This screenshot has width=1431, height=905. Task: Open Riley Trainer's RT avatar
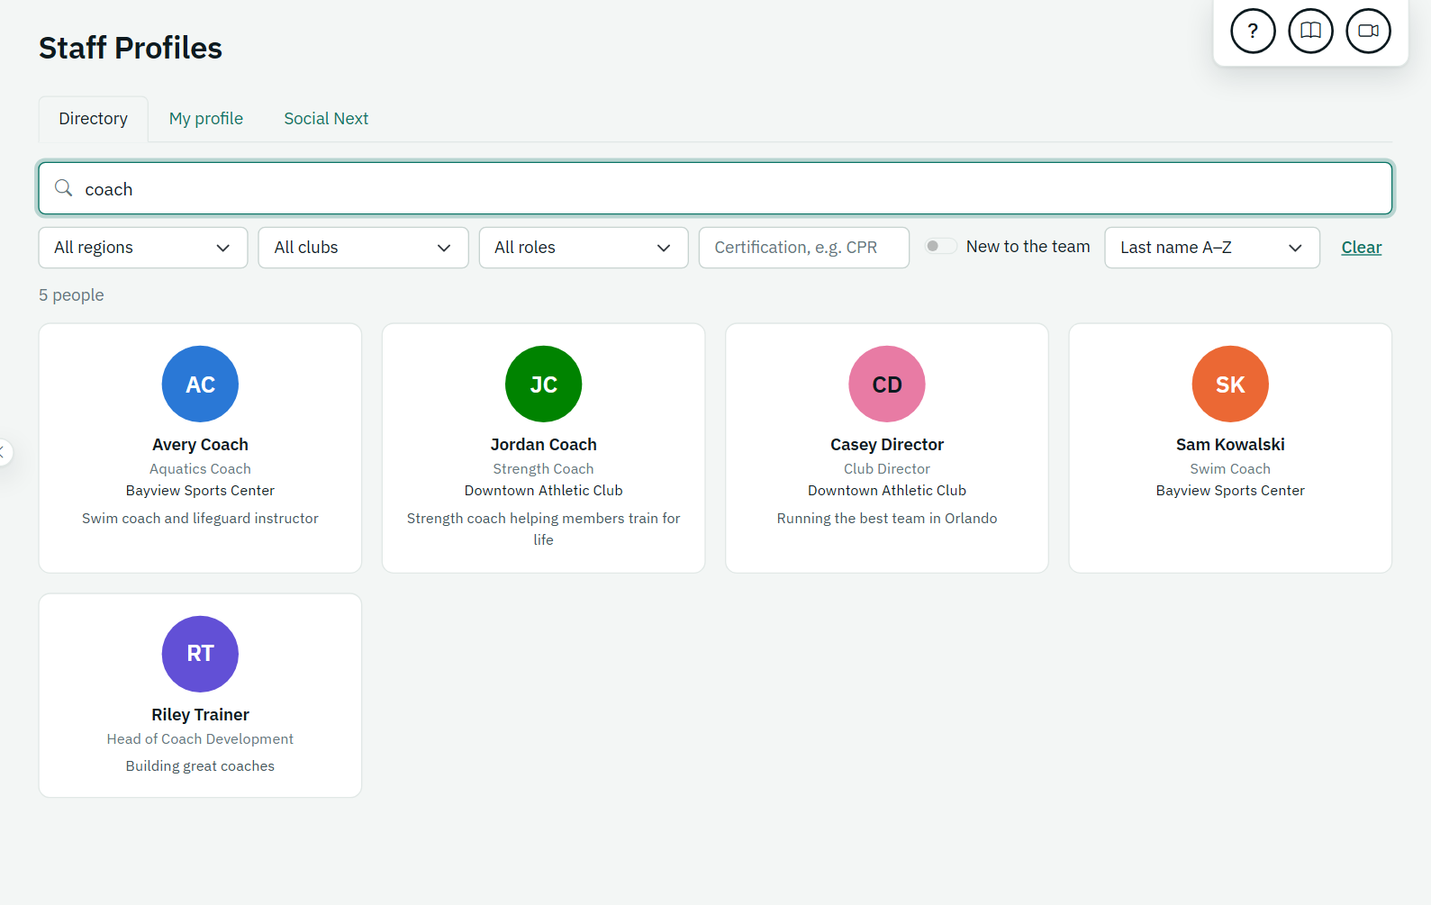[200, 654]
